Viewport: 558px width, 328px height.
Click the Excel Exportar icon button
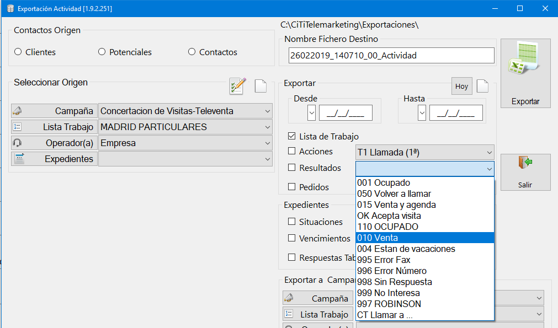point(525,73)
